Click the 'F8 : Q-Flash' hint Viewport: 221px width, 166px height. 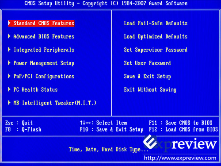(x=23, y=130)
